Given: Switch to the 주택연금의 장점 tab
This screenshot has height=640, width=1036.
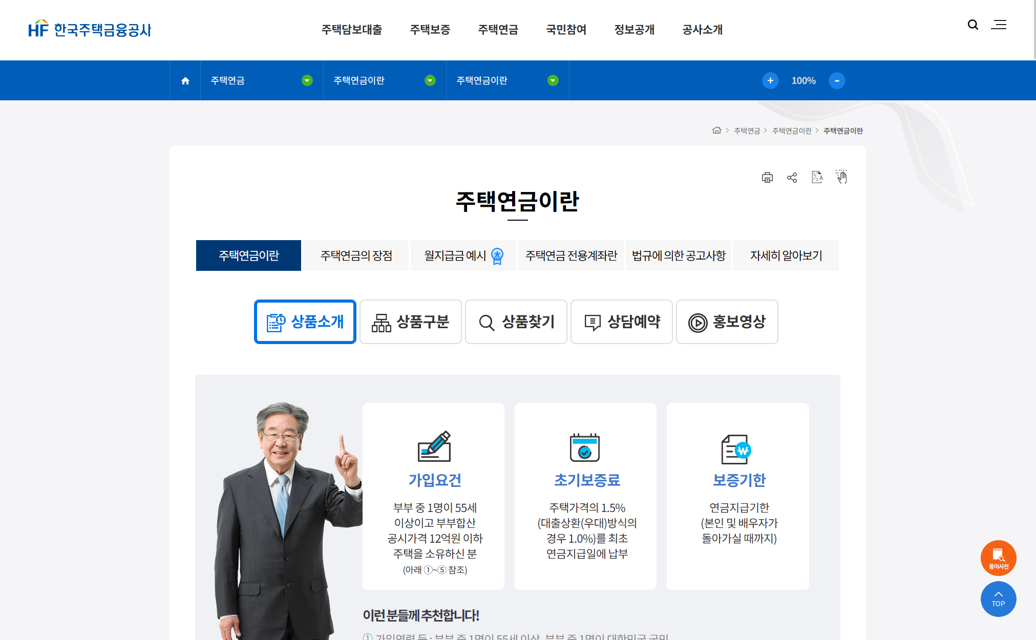Looking at the screenshot, I should pyautogui.click(x=356, y=255).
